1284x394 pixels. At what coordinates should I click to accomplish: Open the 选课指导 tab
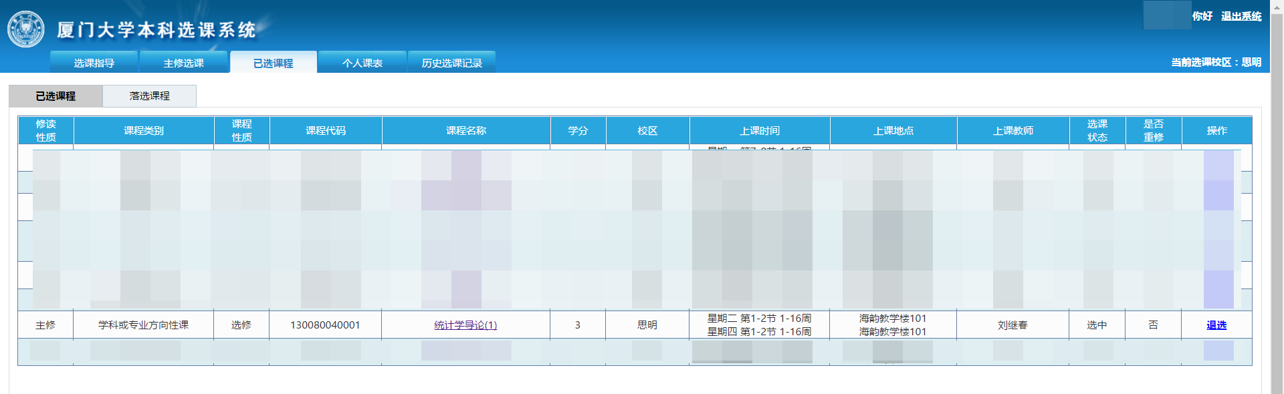click(x=94, y=62)
